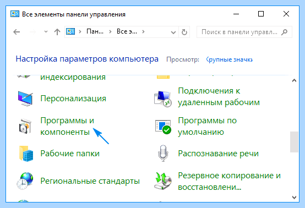Open Программы и компоненты link
305x208 pixels.
pos(67,127)
